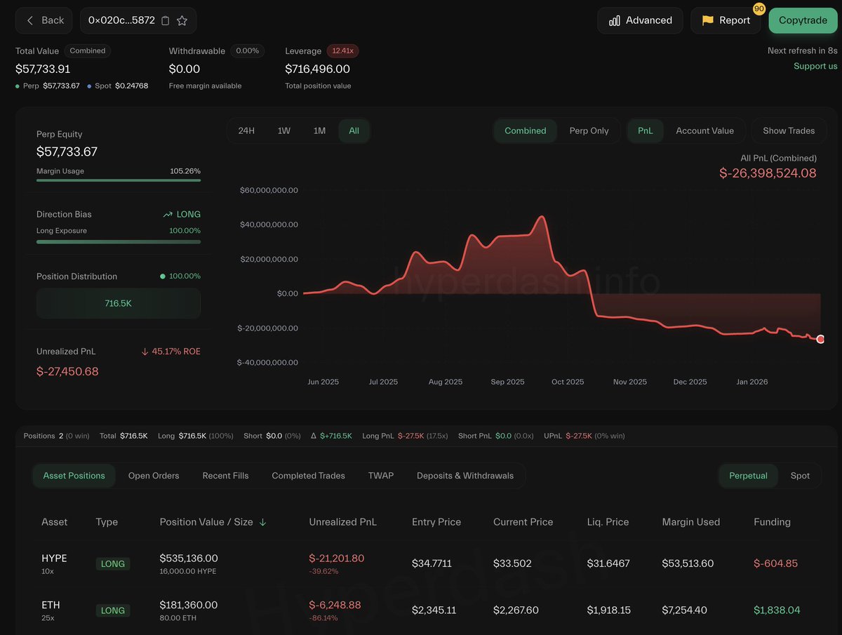Open the Deposits & Withdrawals tab
This screenshot has height=635, width=842.
465,476
